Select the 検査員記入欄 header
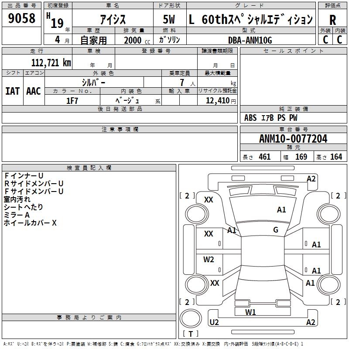The image size is (349, 349). point(89,168)
